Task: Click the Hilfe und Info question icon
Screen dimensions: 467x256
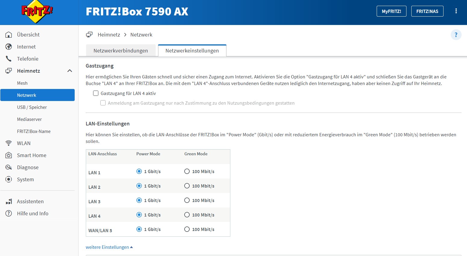Action: point(9,213)
